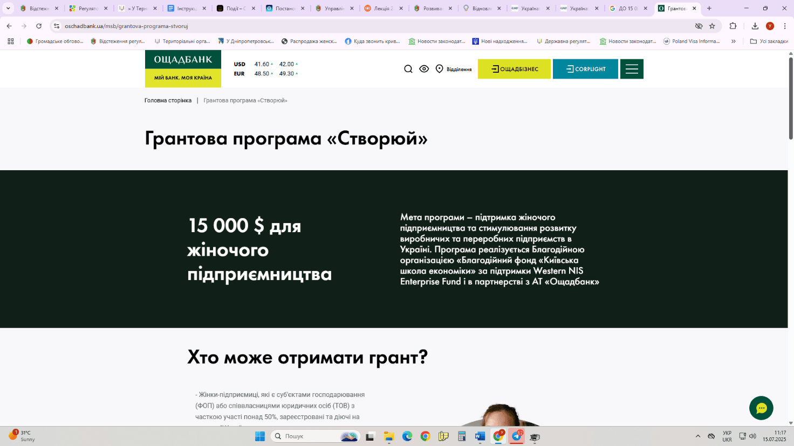Open Task View on the taskbar
The width and height of the screenshot is (794, 446).
[x=370, y=436]
